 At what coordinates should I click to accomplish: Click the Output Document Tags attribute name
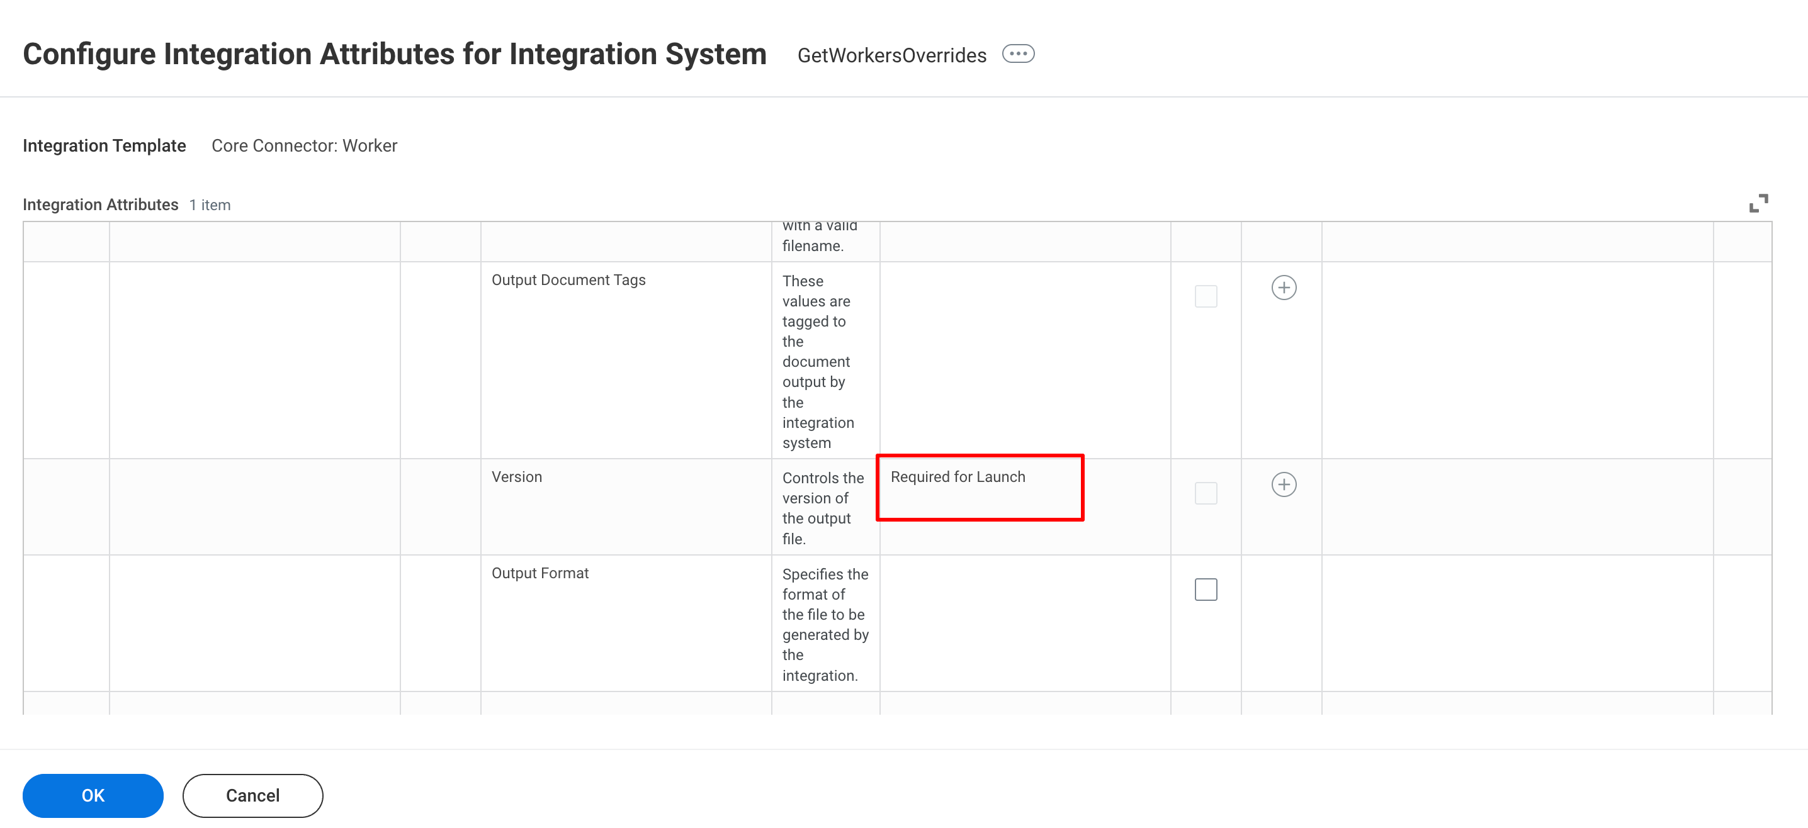click(x=568, y=280)
